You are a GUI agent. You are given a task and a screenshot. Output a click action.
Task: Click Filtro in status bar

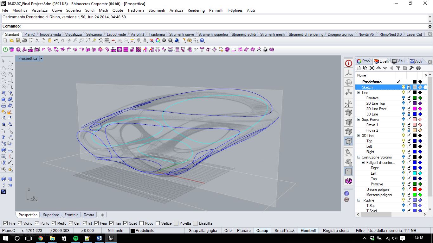360,231
